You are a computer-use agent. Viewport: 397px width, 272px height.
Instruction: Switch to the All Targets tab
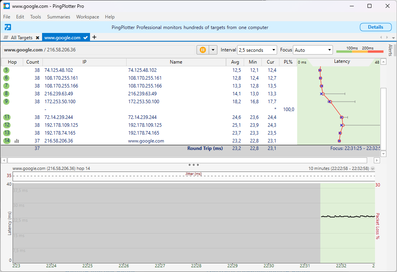pos(22,38)
